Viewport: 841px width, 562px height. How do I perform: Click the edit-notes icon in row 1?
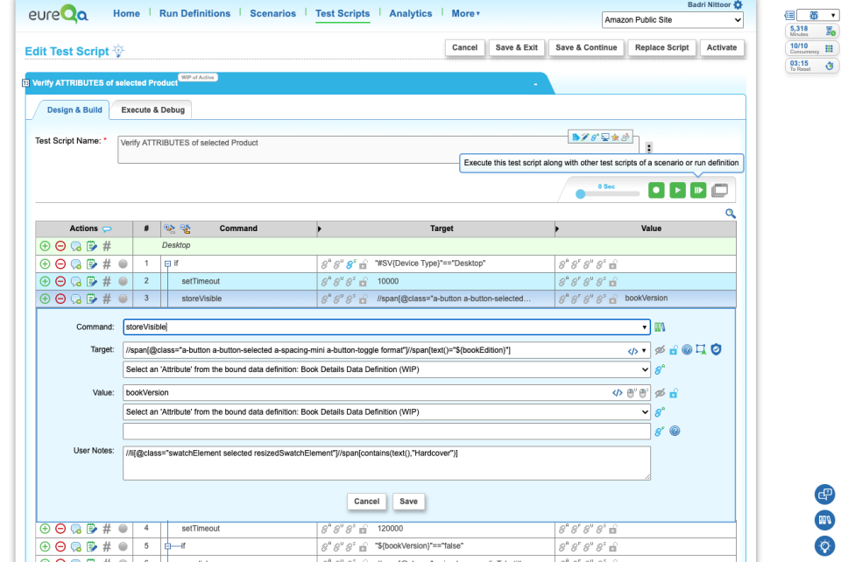click(x=92, y=263)
